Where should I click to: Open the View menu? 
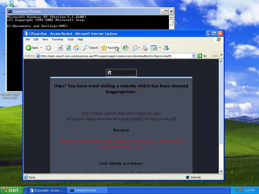pos(45,39)
